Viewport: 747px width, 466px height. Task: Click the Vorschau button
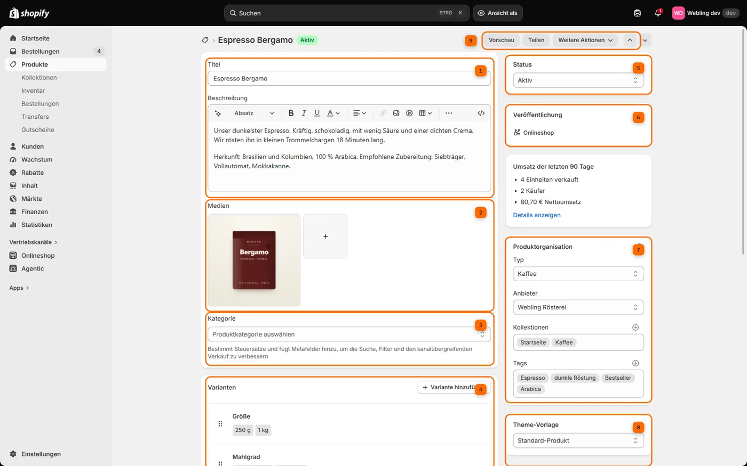coord(502,40)
